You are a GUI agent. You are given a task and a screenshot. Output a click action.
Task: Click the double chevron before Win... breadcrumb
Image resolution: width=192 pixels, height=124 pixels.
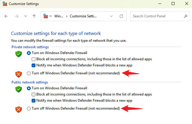[x=51, y=16]
